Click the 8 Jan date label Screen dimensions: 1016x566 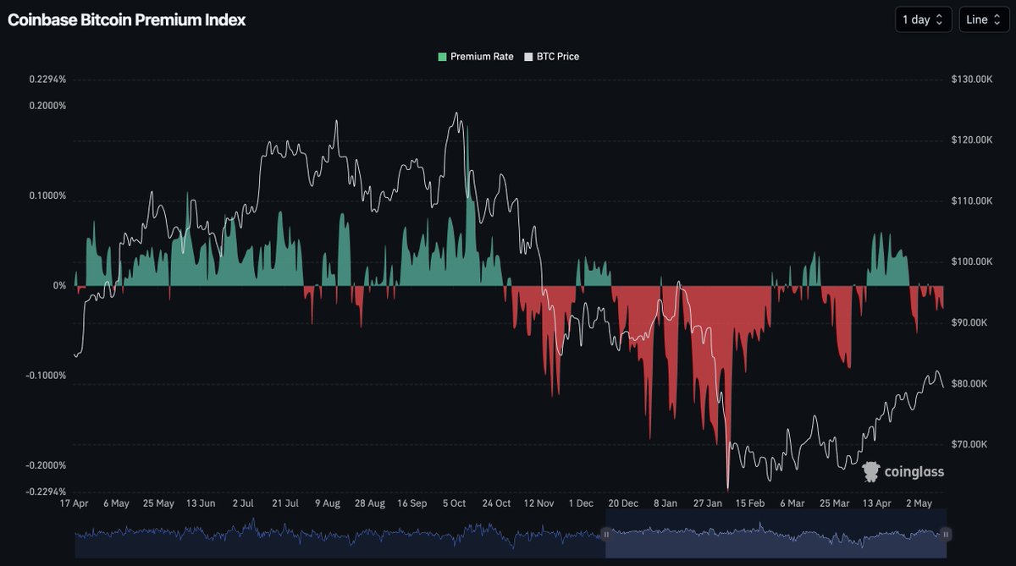665,503
